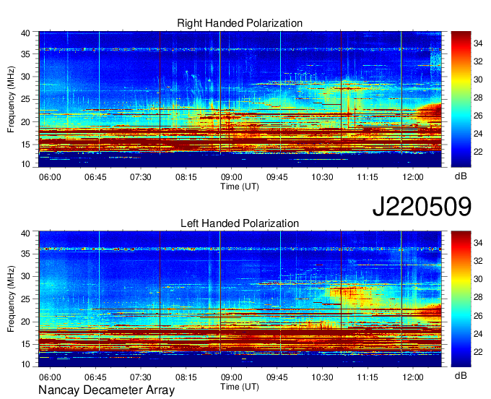
Task: Click the 30 value on the lower color bar
Action: pos(478,279)
